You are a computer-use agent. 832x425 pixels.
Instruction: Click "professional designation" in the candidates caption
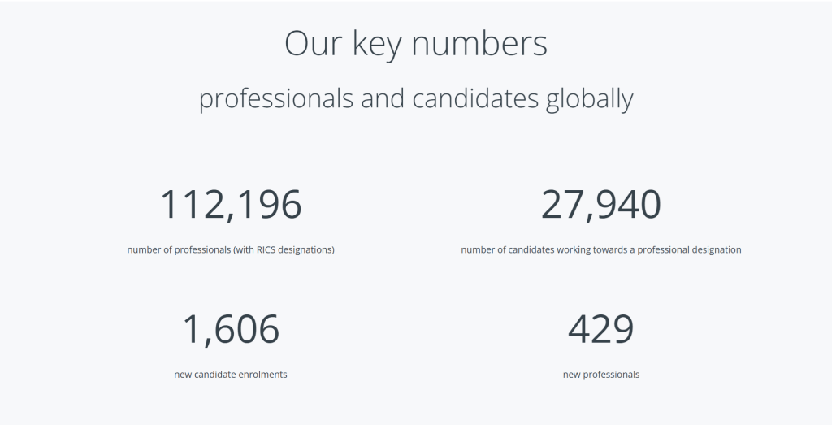689,249
